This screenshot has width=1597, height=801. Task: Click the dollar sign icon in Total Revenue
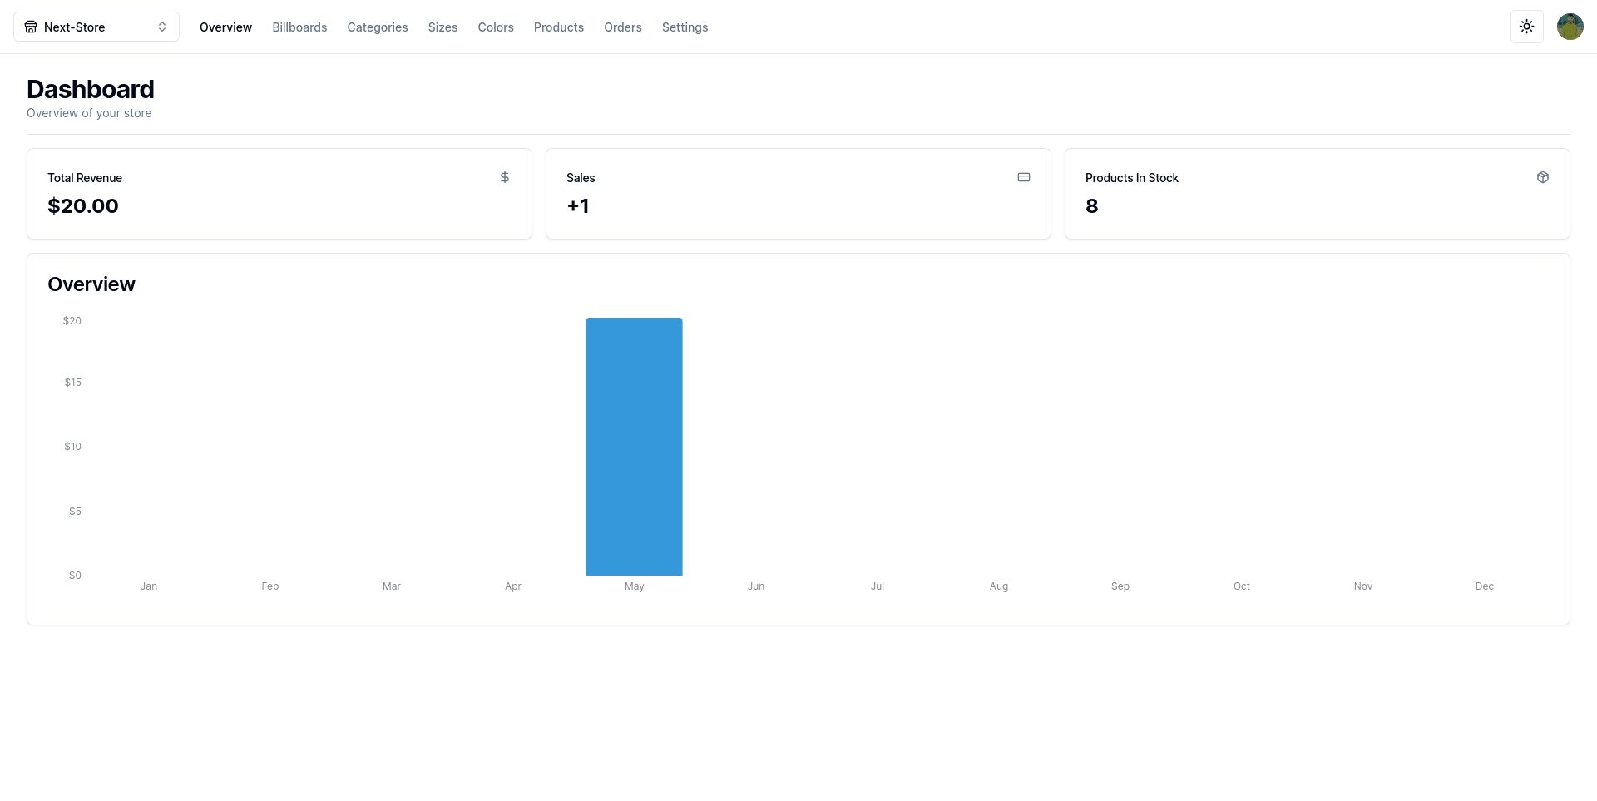[505, 177]
